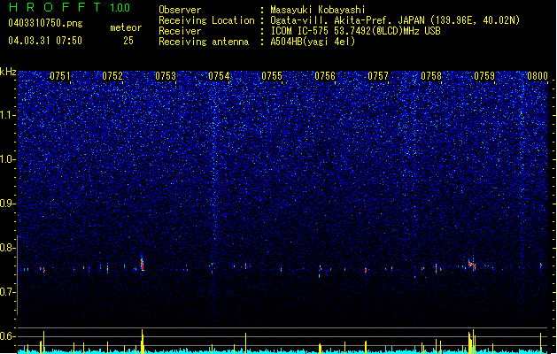
Task: Click the meteor label
Action: tap(126, 27)
